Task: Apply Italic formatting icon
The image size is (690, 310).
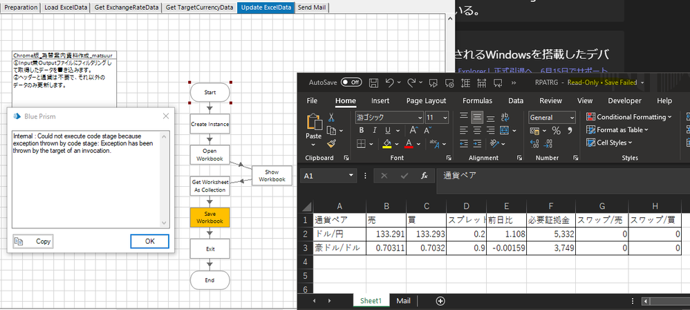Action: (373, 130)
